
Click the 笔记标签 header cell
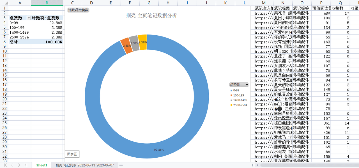point(302,8)
